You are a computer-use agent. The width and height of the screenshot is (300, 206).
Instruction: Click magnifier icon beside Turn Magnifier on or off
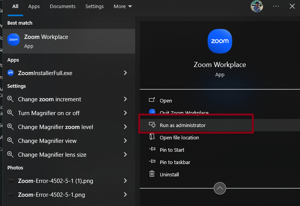(x=10, y=113)
